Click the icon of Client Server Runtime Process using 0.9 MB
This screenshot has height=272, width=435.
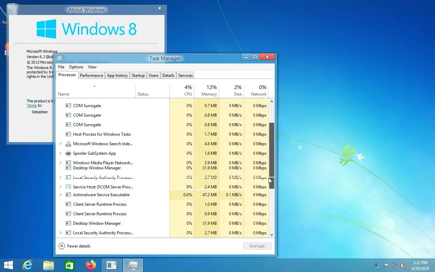[x=68, y=214]
